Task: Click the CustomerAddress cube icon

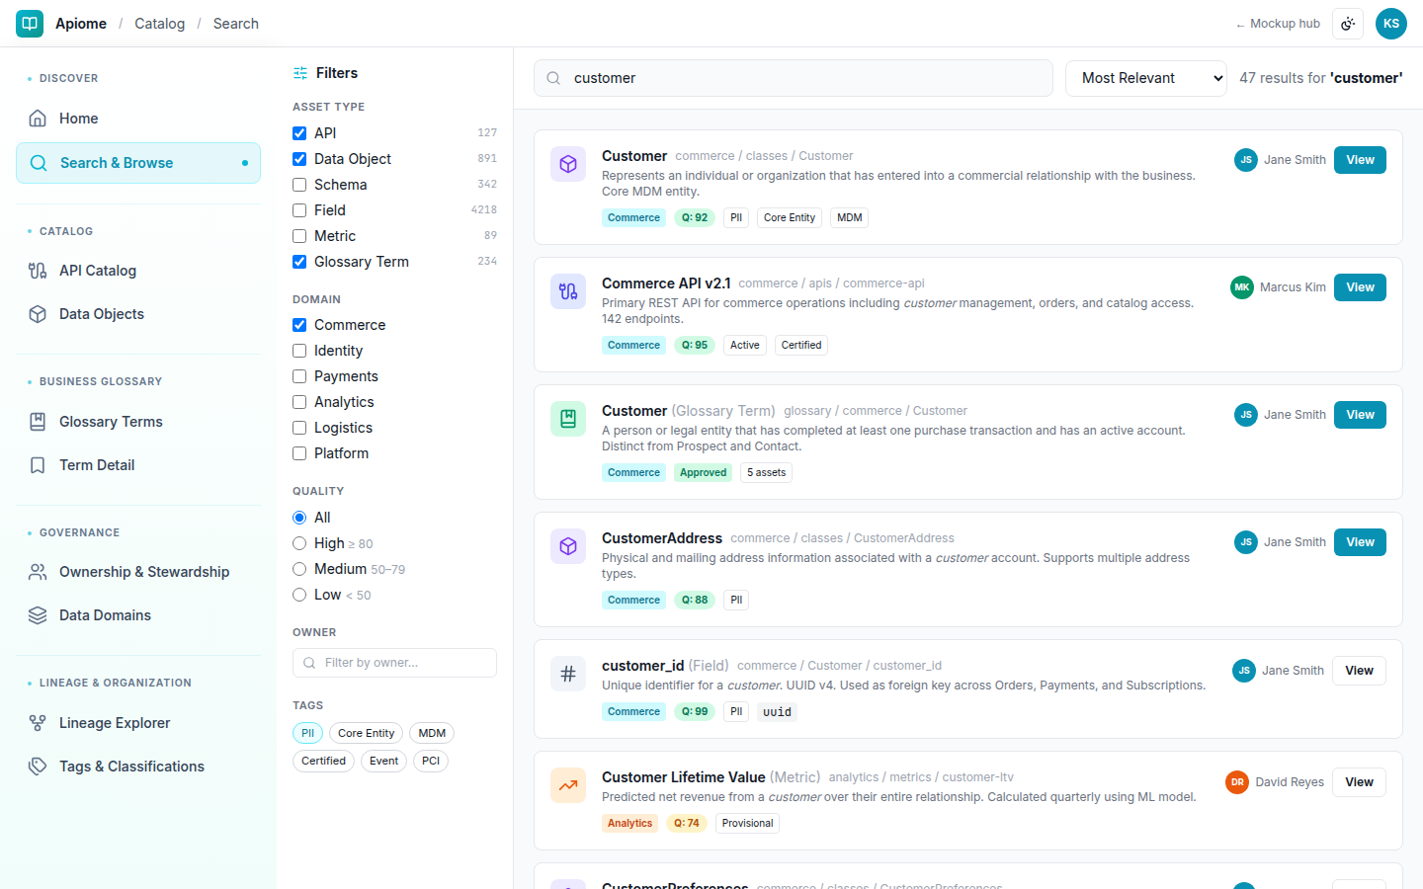Action: click(568, 546)
